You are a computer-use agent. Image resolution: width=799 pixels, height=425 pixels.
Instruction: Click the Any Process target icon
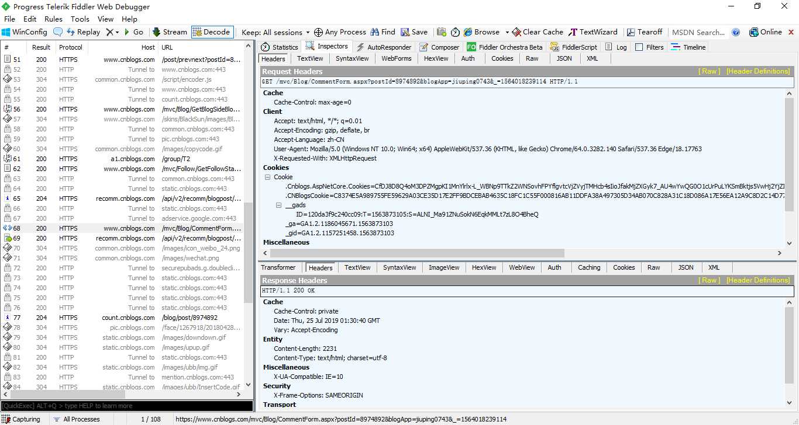(318, 32)
